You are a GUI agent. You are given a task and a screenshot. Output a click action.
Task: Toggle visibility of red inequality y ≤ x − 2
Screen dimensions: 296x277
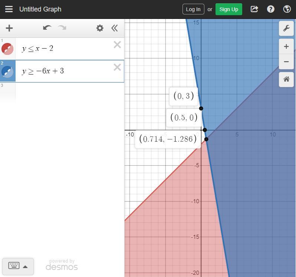point(7,49)
